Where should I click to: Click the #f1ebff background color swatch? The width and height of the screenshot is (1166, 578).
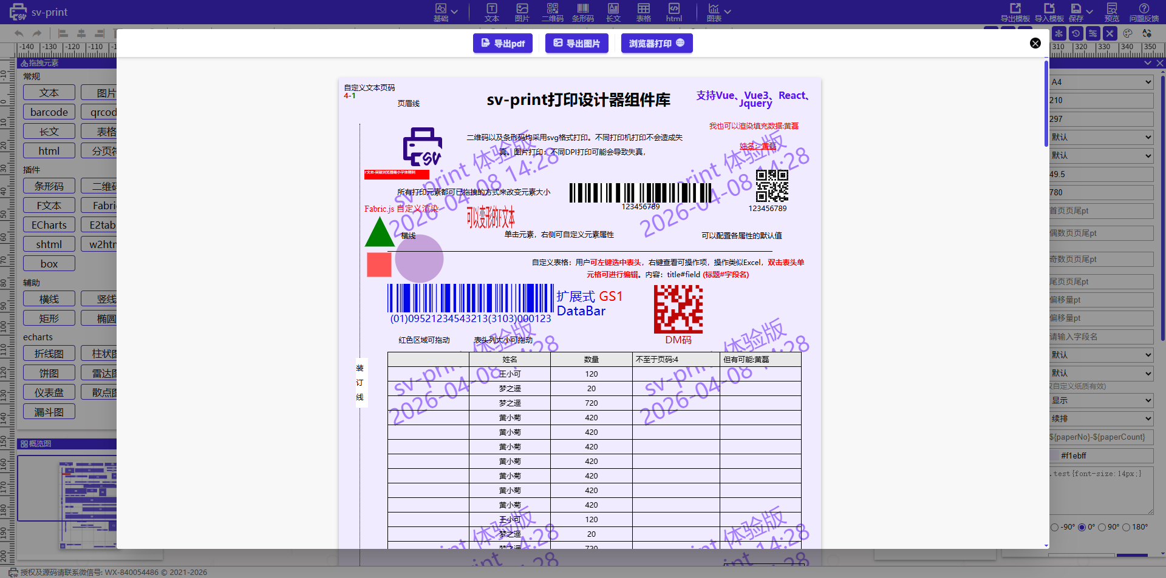[x=1055, y=455]
